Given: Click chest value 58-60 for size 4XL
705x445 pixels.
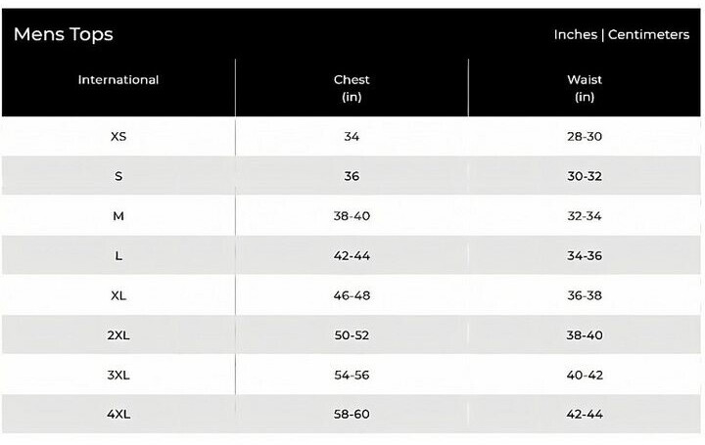Looking at the screenshot, I should tap(352, 414).
